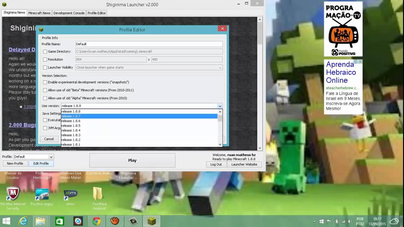Open Windows Store taskbar icon

pos(59,221)
